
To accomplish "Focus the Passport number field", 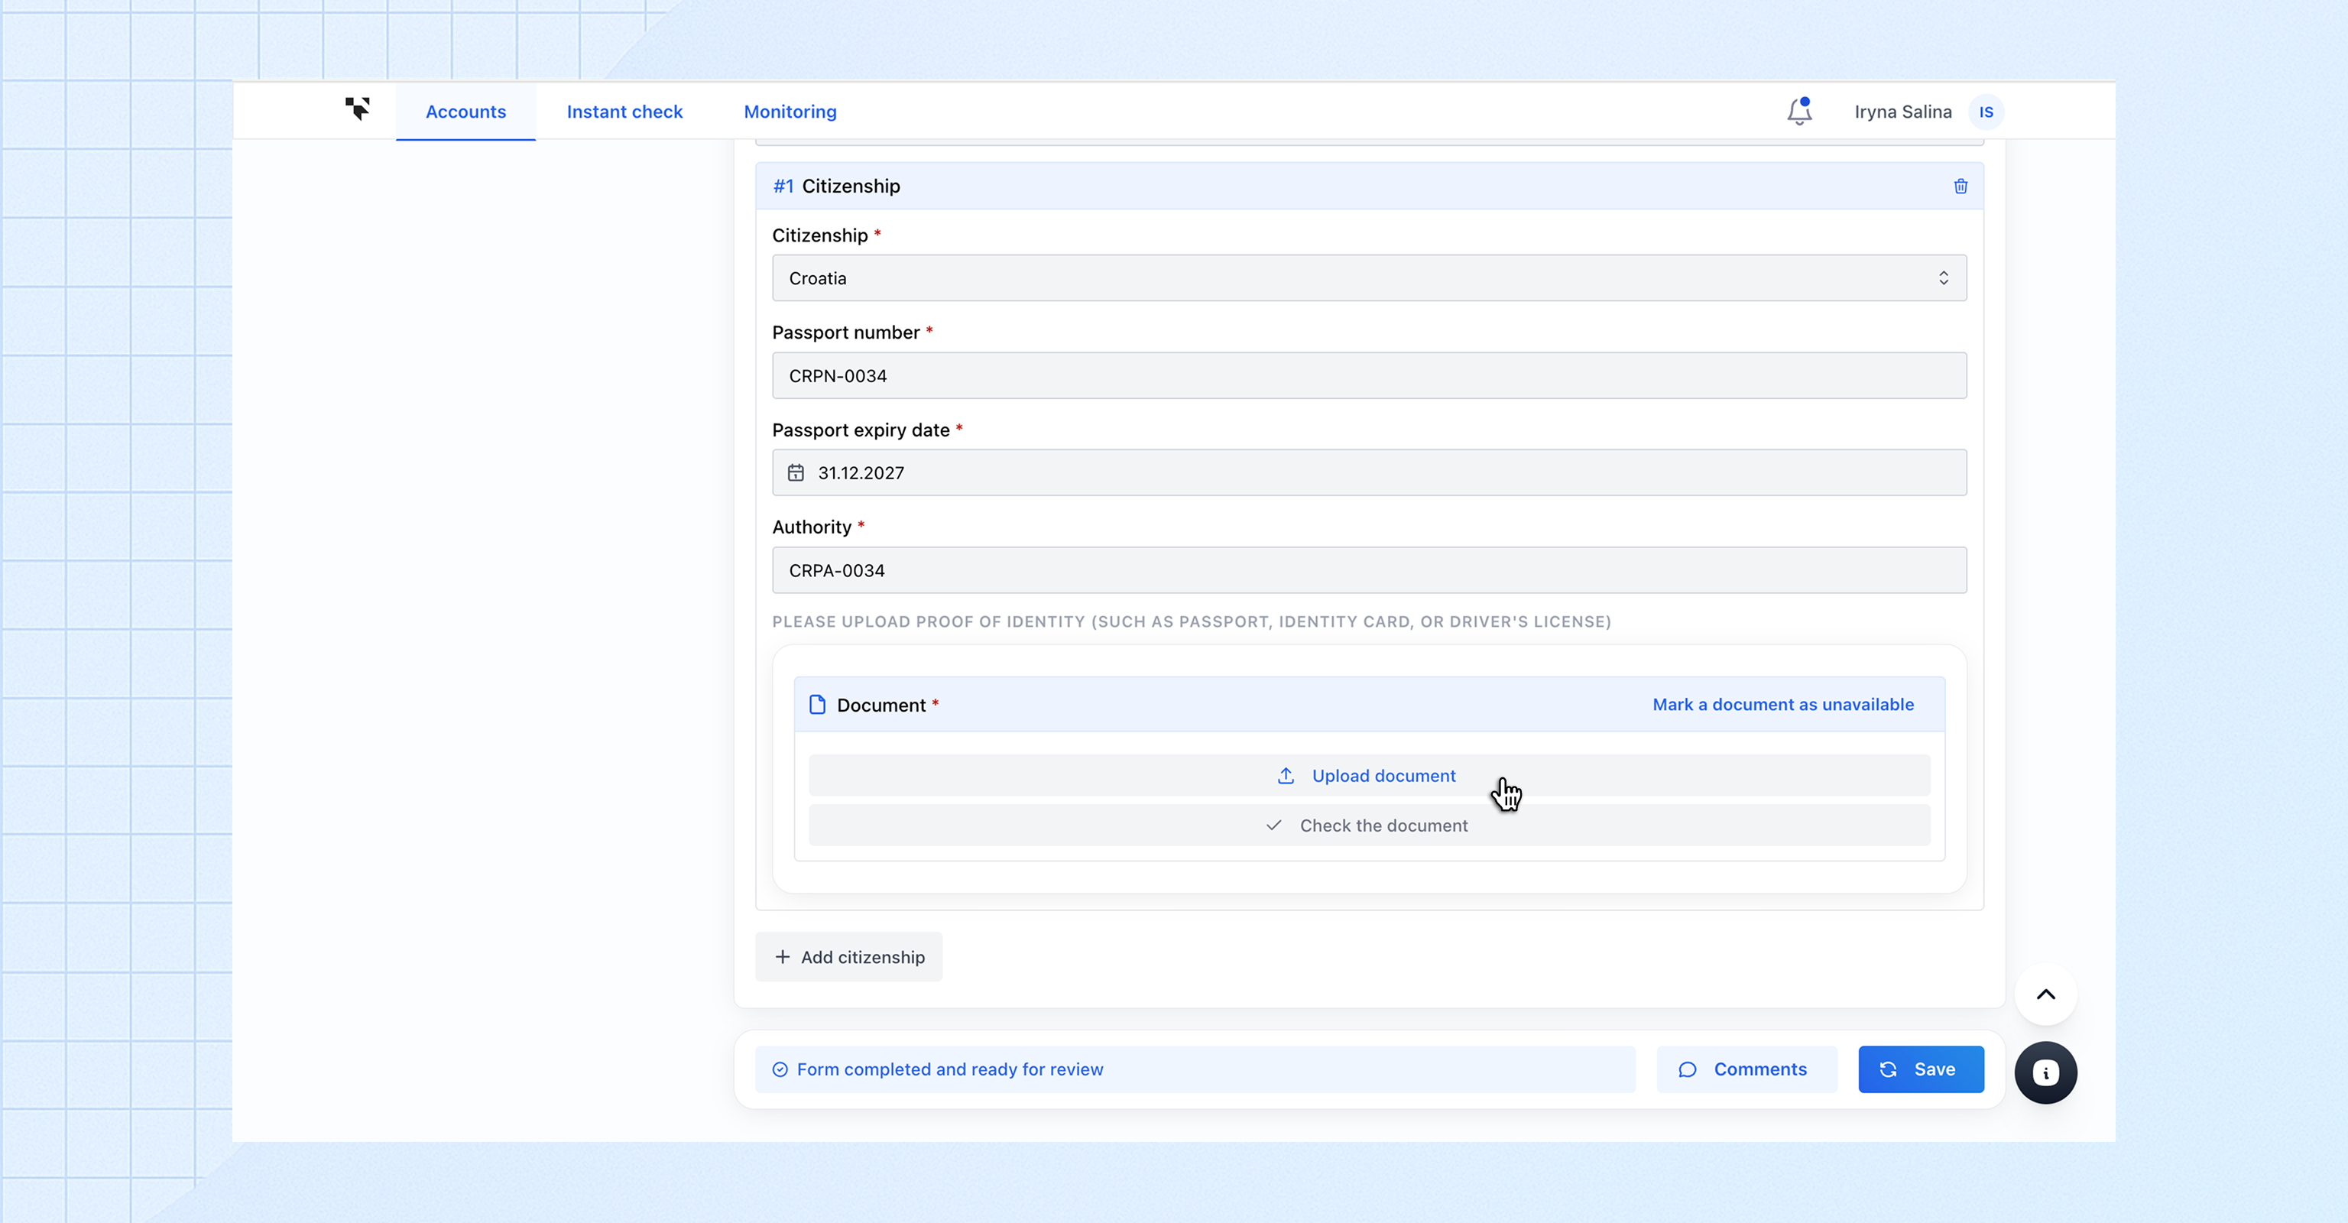I will pyautogui.click(x=1368, y=375).
